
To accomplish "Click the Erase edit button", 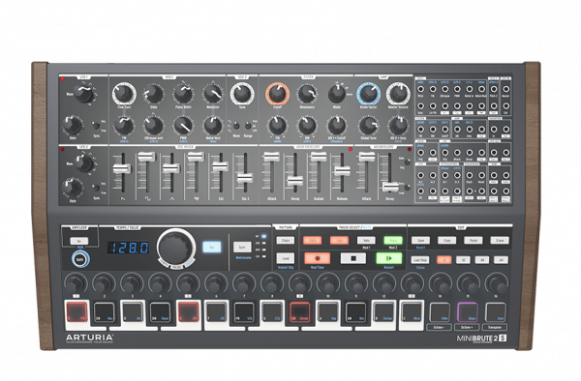I will (x=500, y=241).
